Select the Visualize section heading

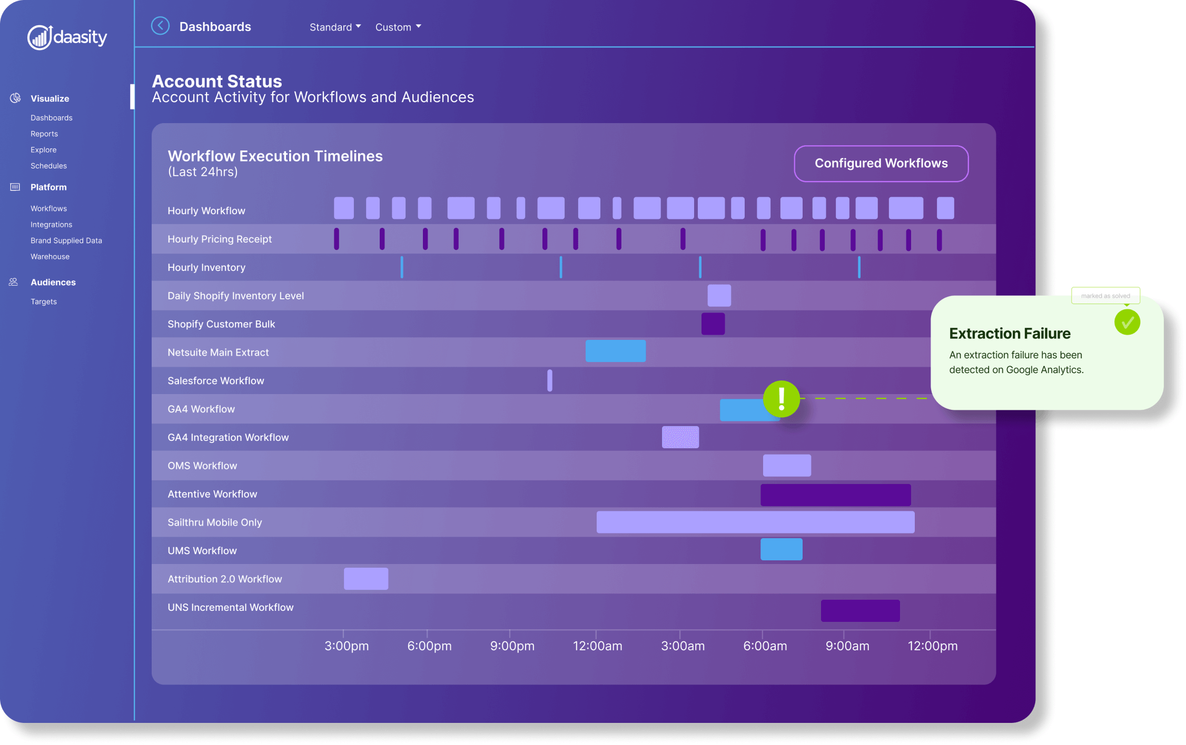(x=50, y=98)
